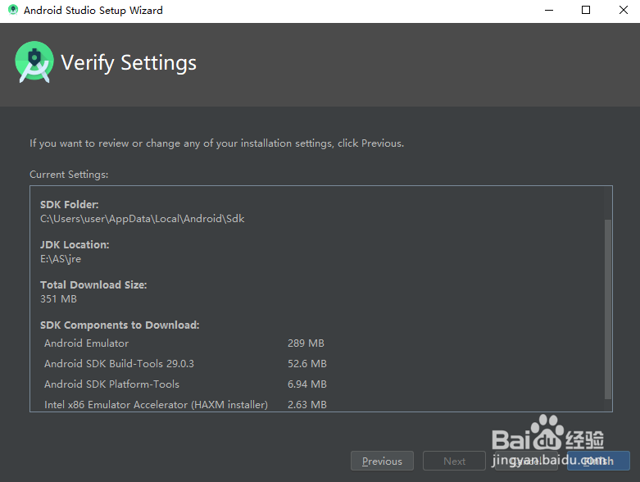Click the 52.6 MB size value
The width and height of the screenshot is (640, 482).
[307, 364]
